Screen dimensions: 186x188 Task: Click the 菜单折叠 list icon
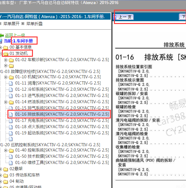click(23, 24)
